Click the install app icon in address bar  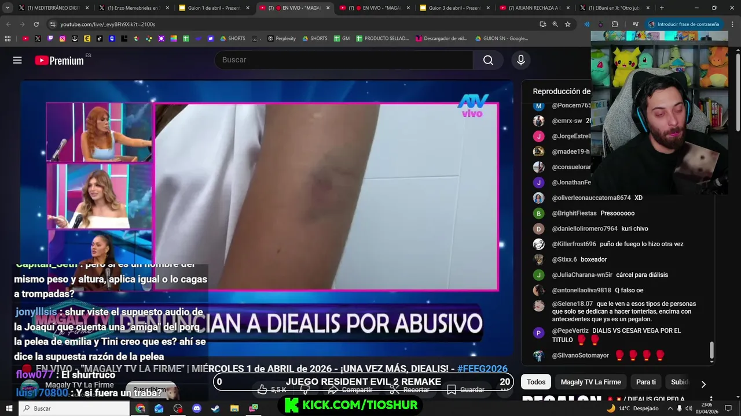pyautogui.click(x=542, y=24)
